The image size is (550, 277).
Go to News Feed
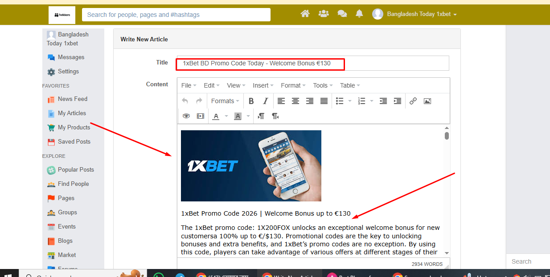73,99
